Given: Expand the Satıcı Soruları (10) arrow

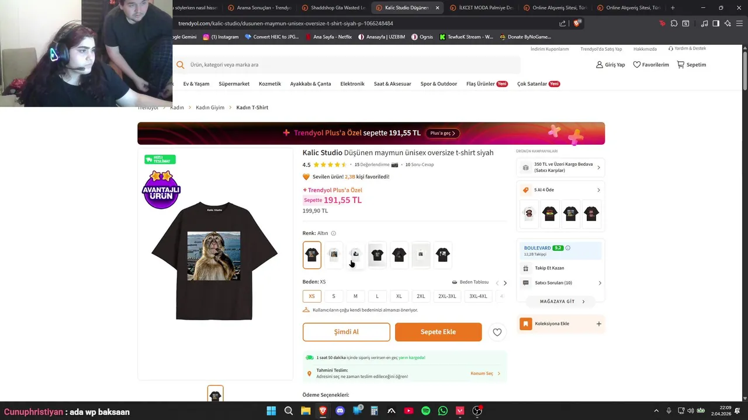Looking at the screenshot, I should coord(600,283).
